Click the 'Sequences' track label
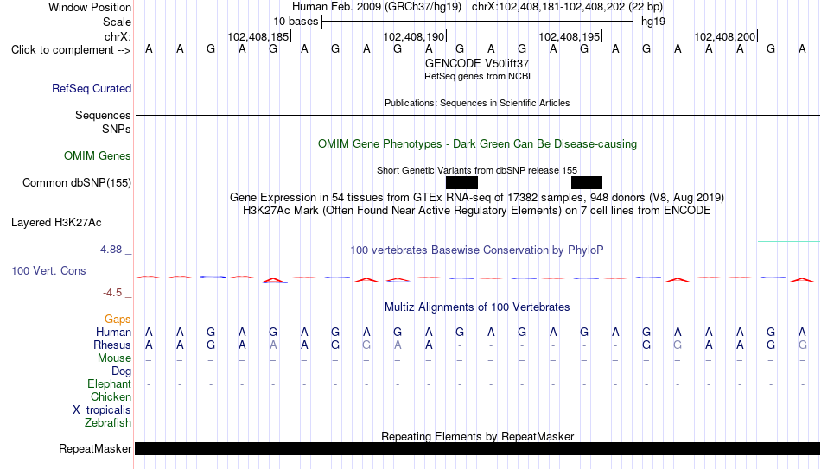Viewport: 821px width, 469px height. (103, 115)
